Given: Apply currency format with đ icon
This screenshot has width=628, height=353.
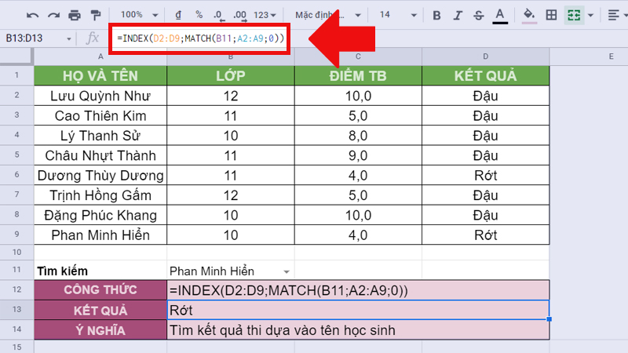Looking at the screenshot, I should tap(178, 15).
